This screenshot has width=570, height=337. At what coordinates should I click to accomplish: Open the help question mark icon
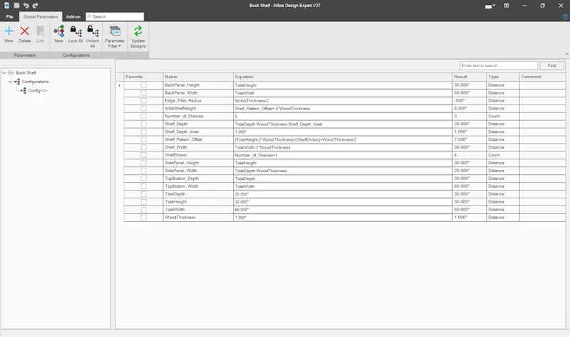pos(565,16)
